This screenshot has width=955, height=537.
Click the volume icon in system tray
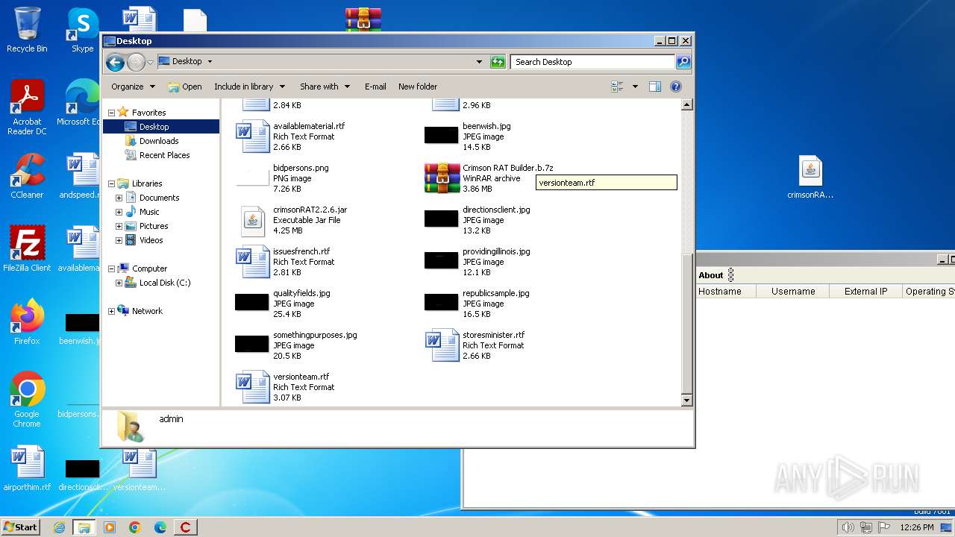click(x=848, y=527)
